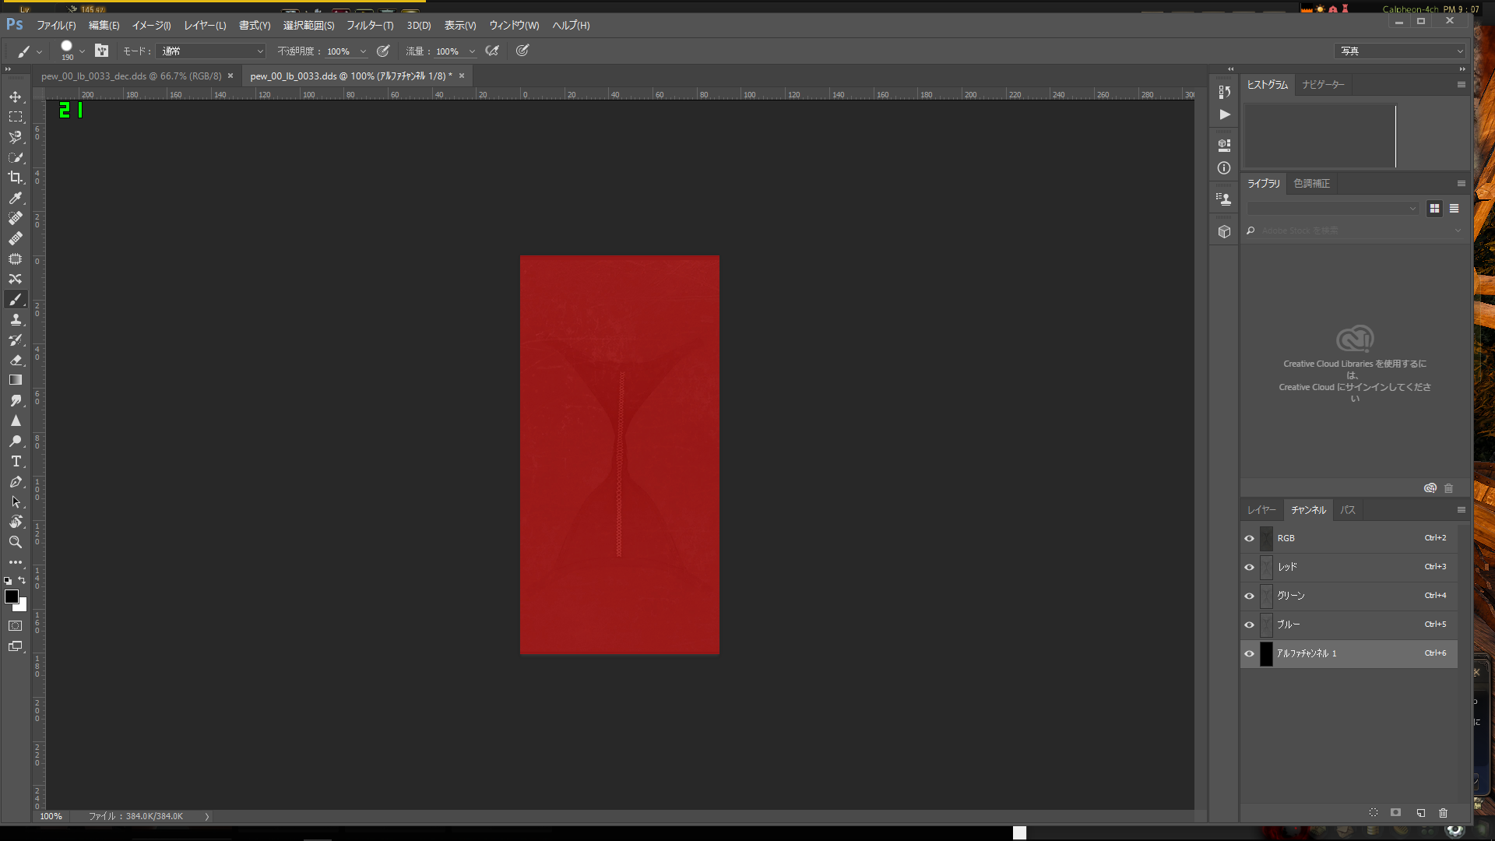The width and height of the screenshot is (1495, 841).
Task: Select the Crop tool
Action: [x=16, y=178]
